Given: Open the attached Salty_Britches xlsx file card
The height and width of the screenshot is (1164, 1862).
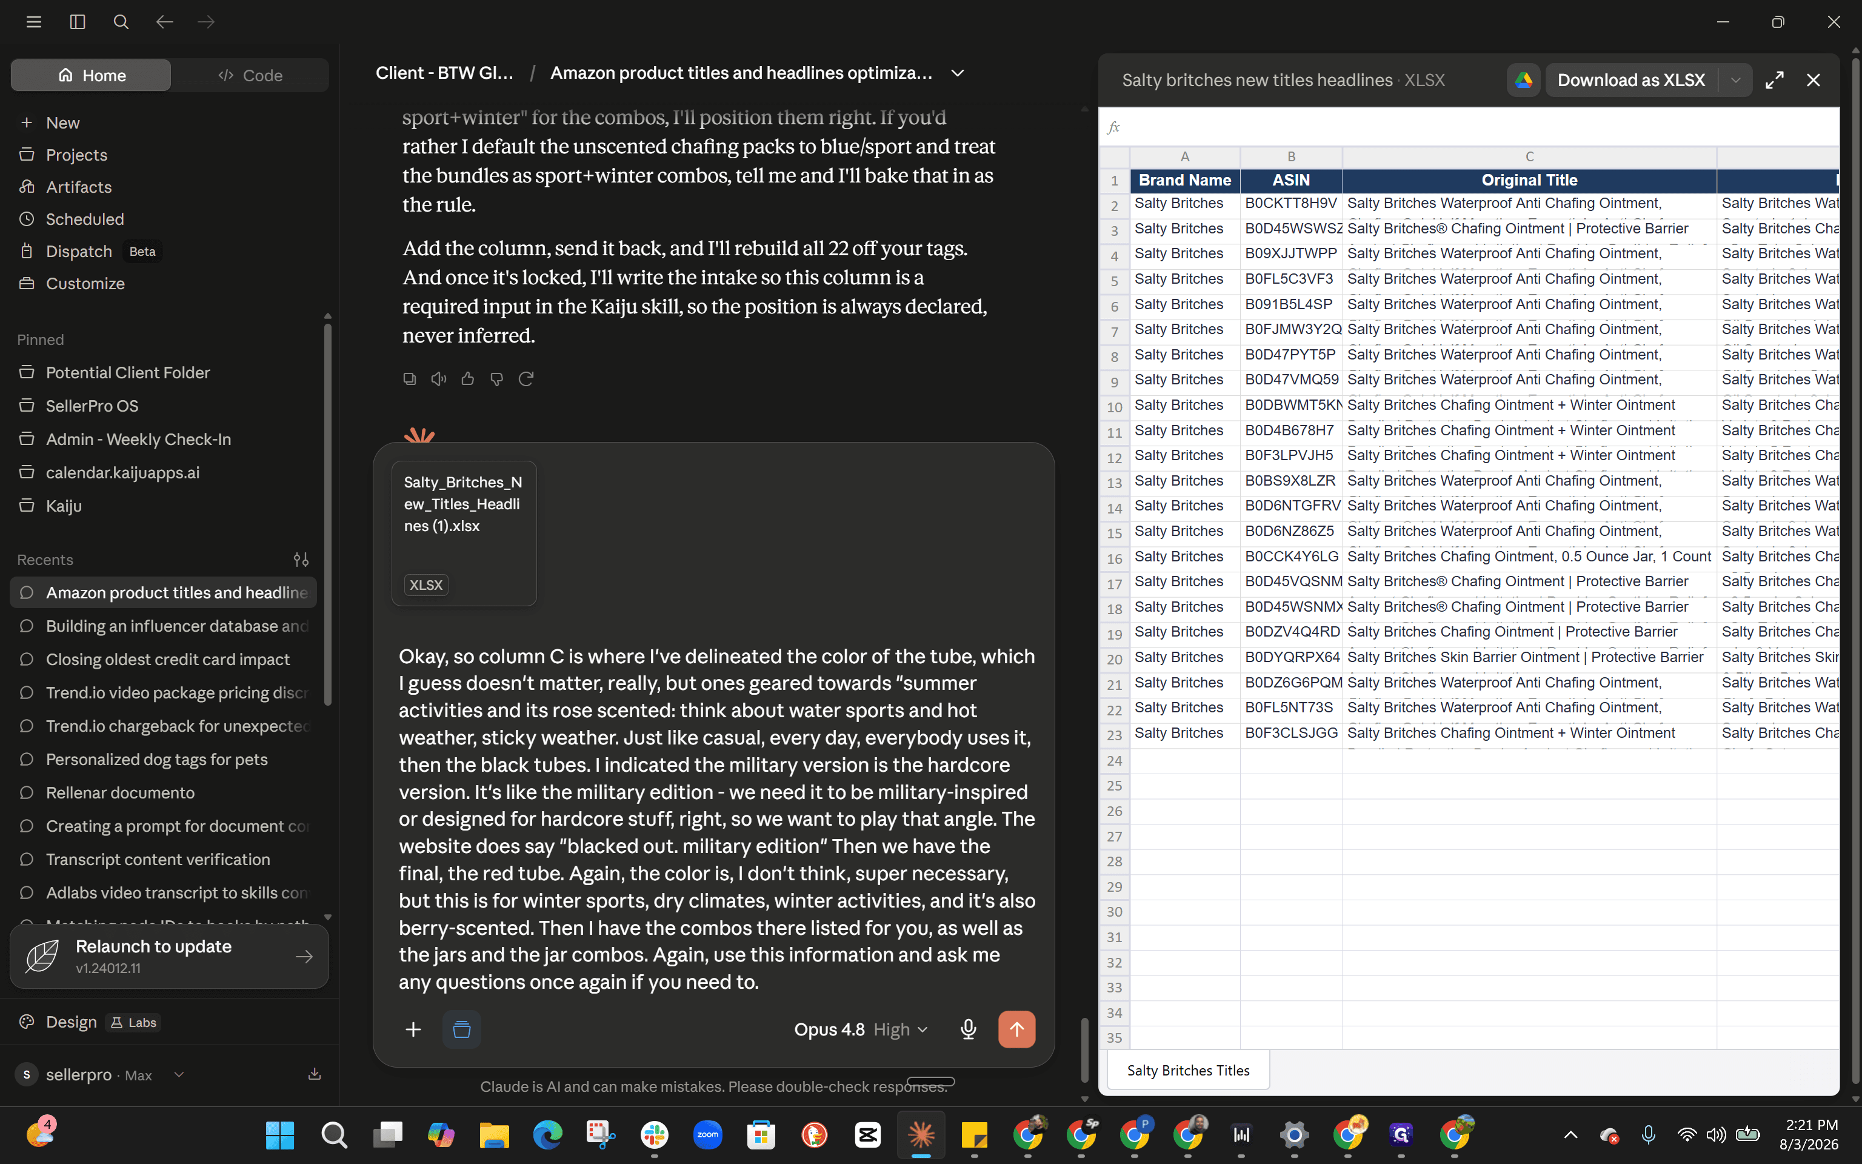Looking at the screenshot, I should click(464, 533).
